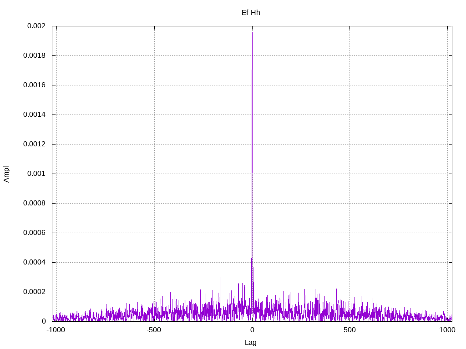The image size is (466, 349).
Task: Click y-axis tick label 0.0016
Action: point(34,85)
